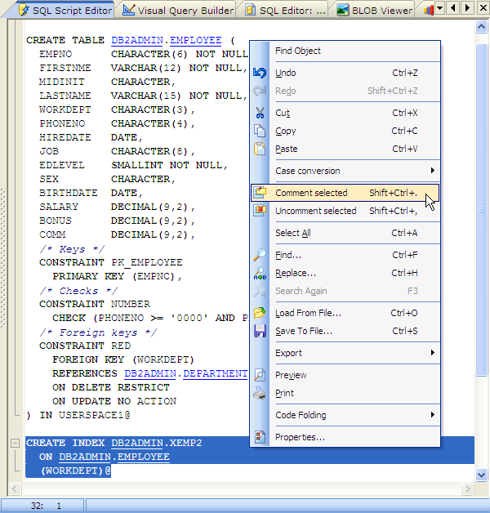Click the Comment selected icon
The width and height of the screenshot is (490, 513).
coord(260,193)
